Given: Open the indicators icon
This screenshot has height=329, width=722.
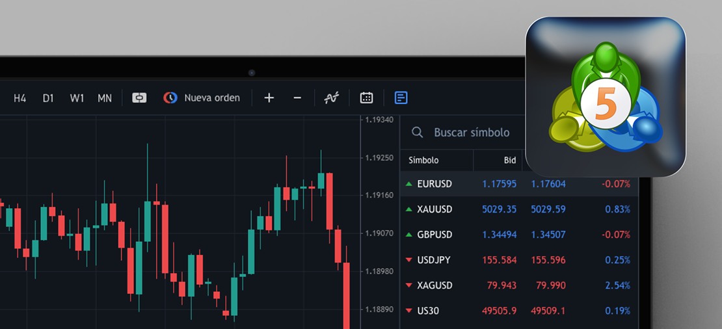Looking at the screenshot, I should coord(332,98).
